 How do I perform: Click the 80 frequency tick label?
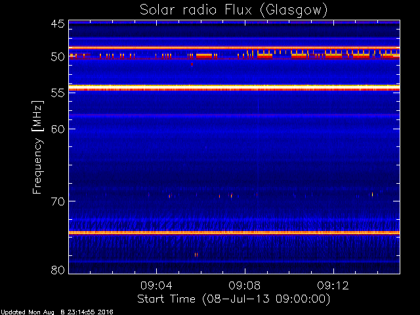[x=58, y=270]
